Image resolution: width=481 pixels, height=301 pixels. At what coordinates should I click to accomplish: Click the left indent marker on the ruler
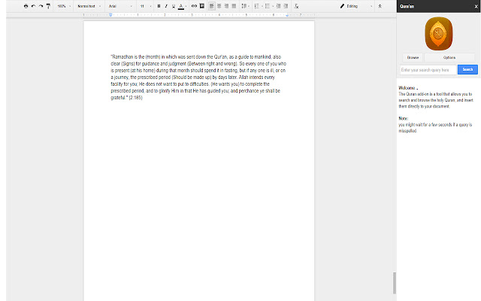coord(110,15)
